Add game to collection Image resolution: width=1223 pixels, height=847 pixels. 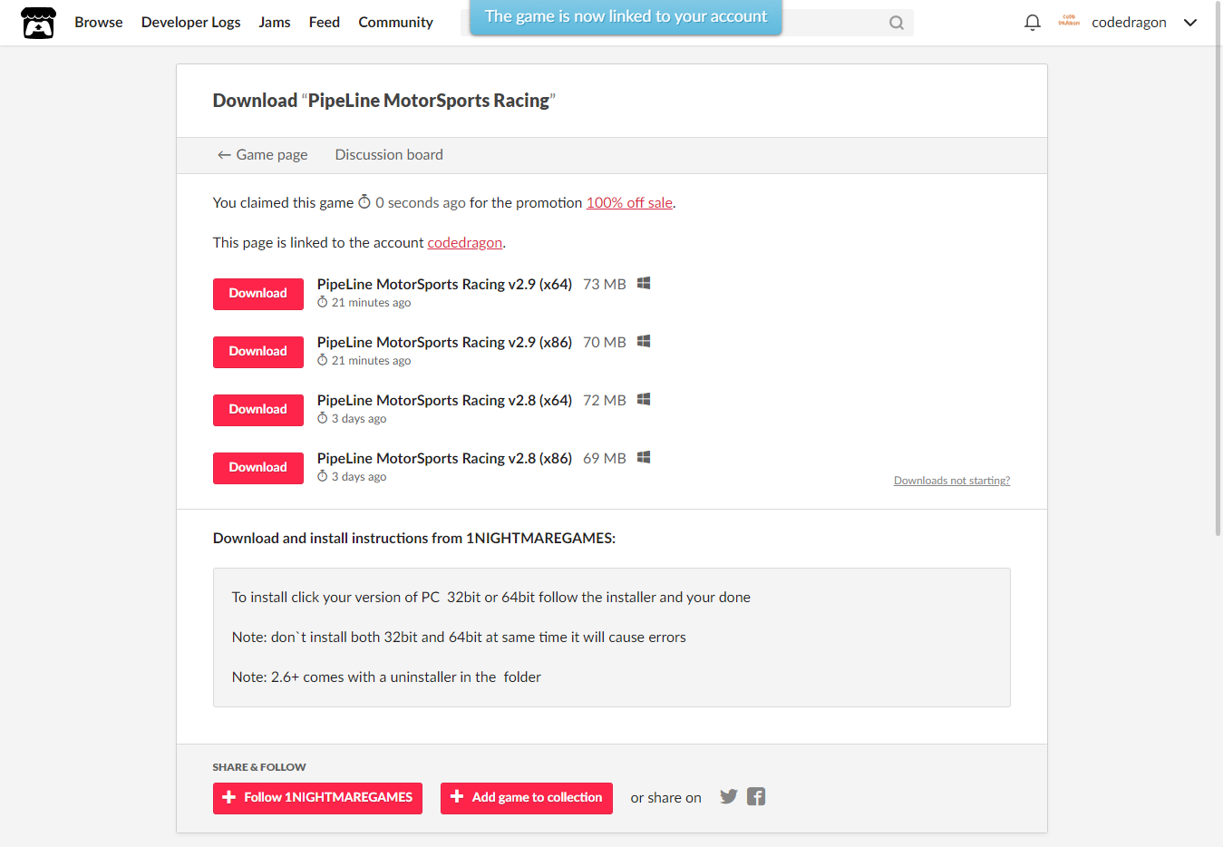[x=527, y=798]
